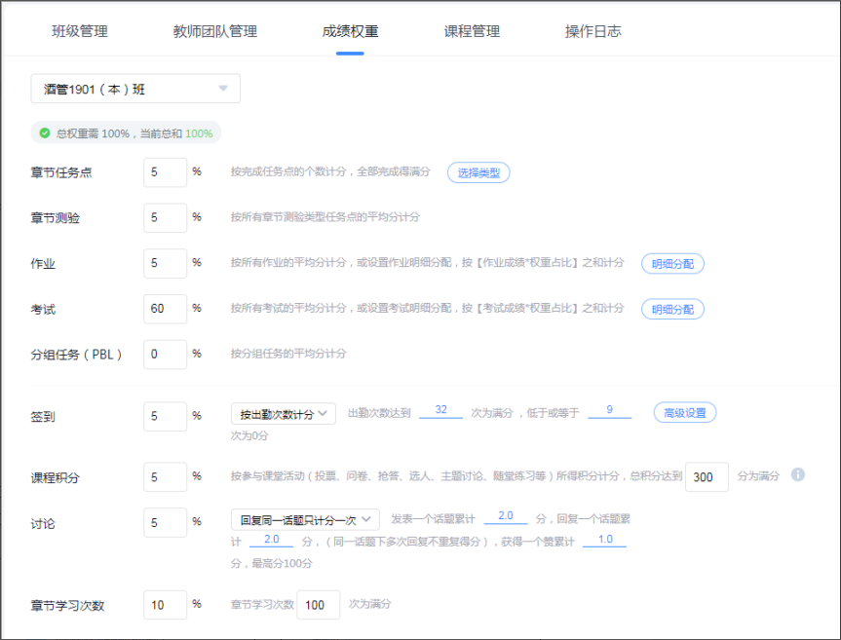Viewport: 841px width, 640px height.
Task: Expand the 酒管1901（本）班 class dropdown
Action: click(135, 89)
